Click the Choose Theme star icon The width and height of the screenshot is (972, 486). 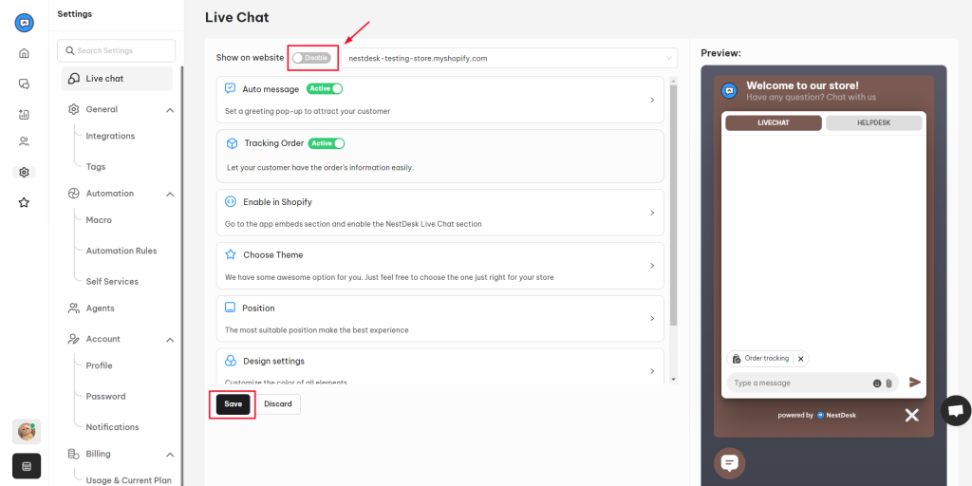click(x=230, y=254)
